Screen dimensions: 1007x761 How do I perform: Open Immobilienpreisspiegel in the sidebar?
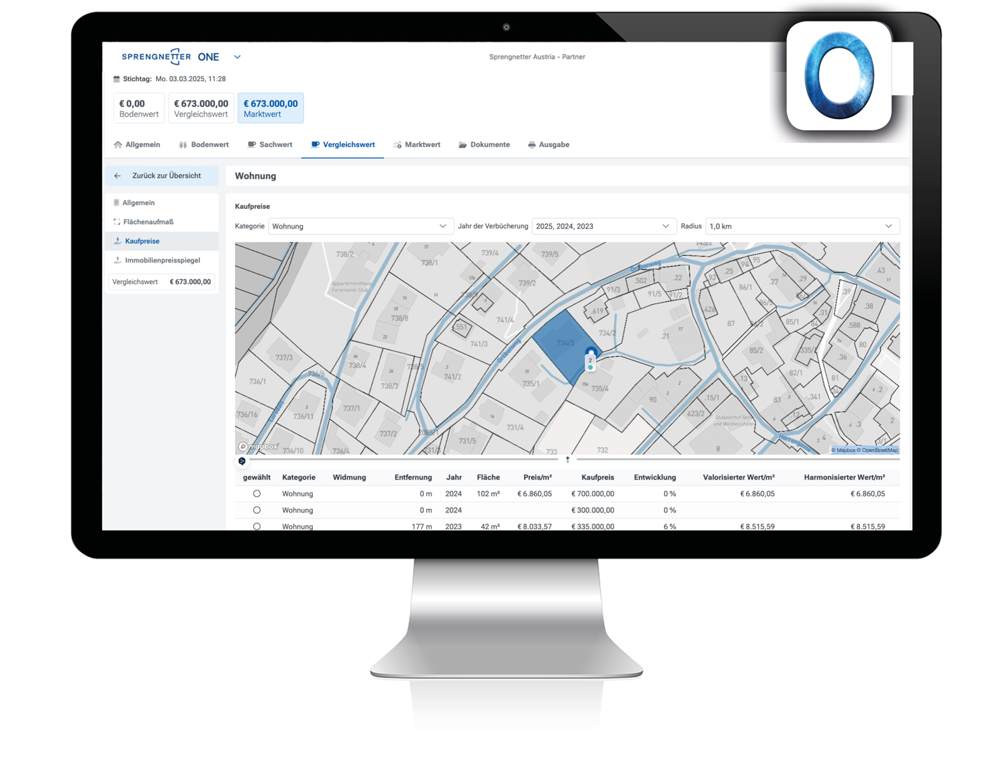pos(162,261)
